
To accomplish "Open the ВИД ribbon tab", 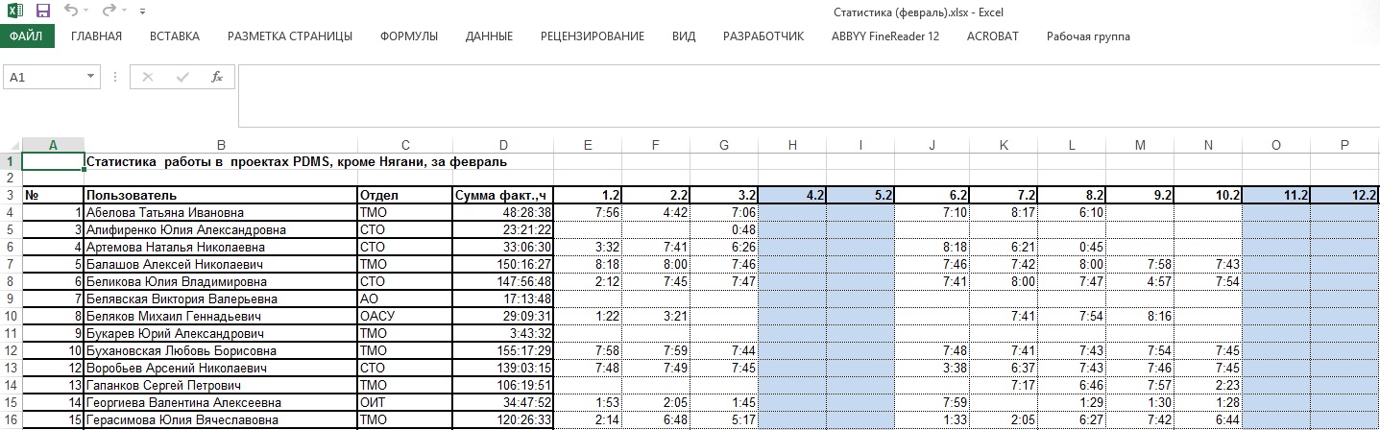I will 684,36.
